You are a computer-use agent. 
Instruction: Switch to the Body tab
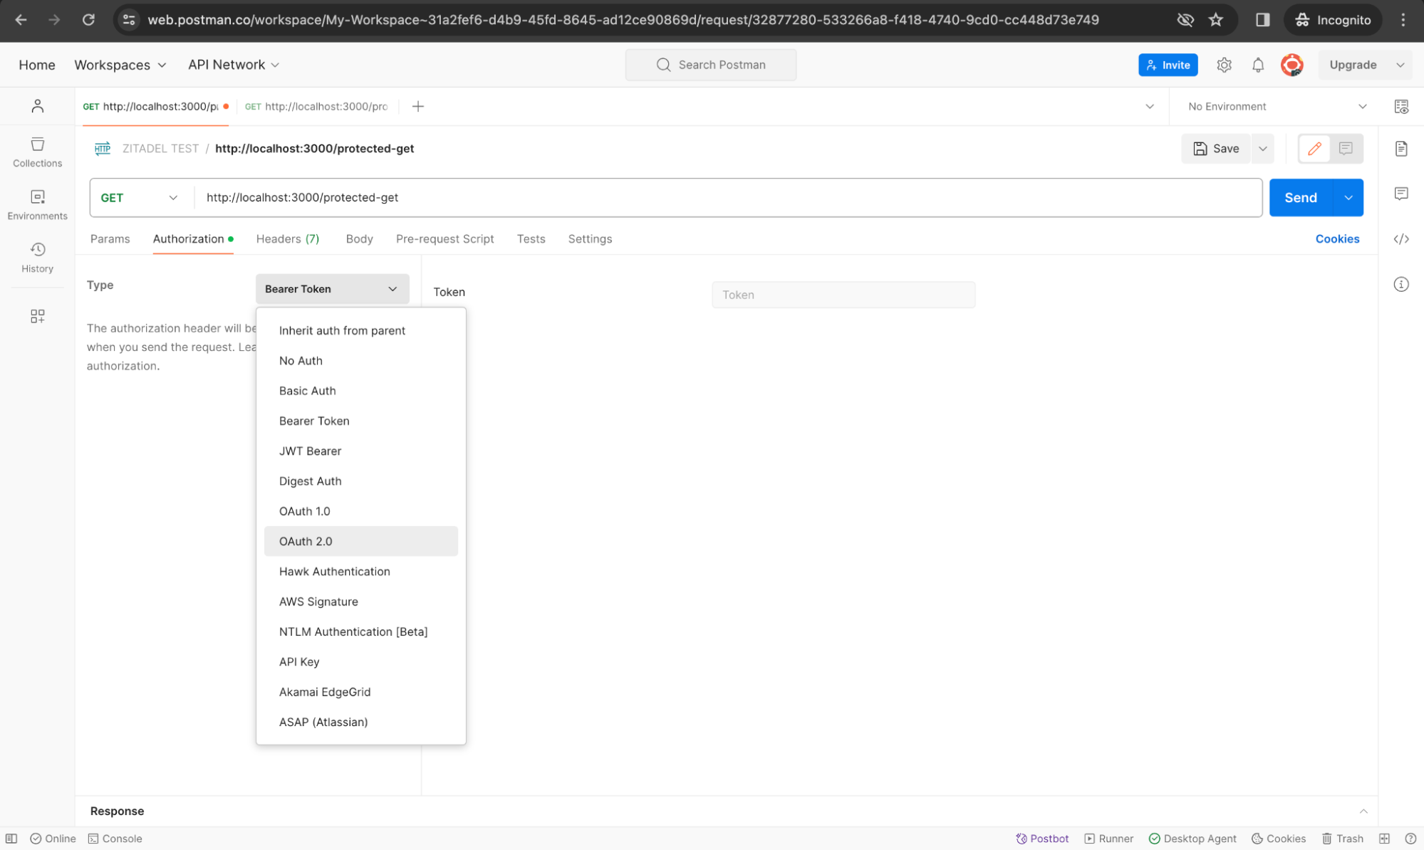359,238
